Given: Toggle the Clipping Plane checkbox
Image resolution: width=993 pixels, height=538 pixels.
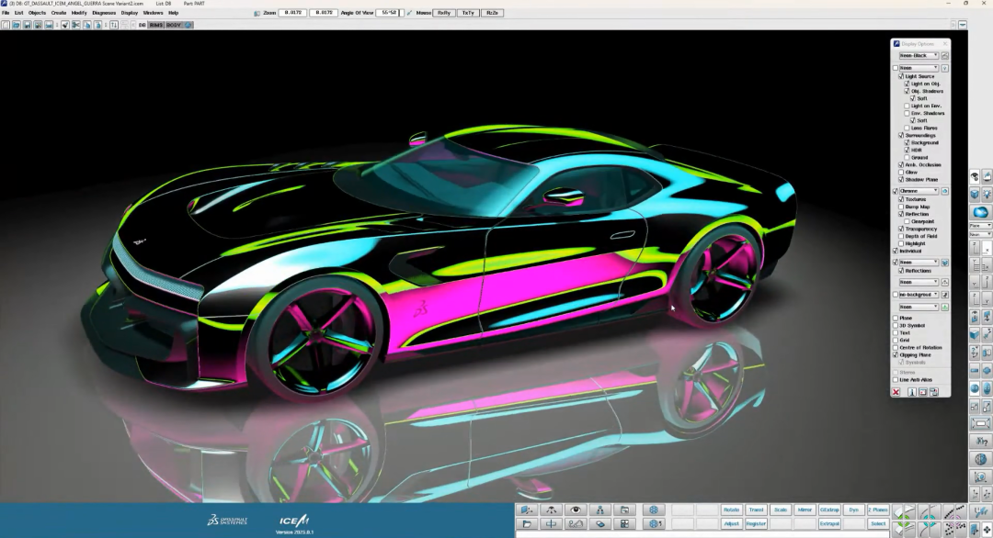Looking at the screenshot, I should pos(896,354).
